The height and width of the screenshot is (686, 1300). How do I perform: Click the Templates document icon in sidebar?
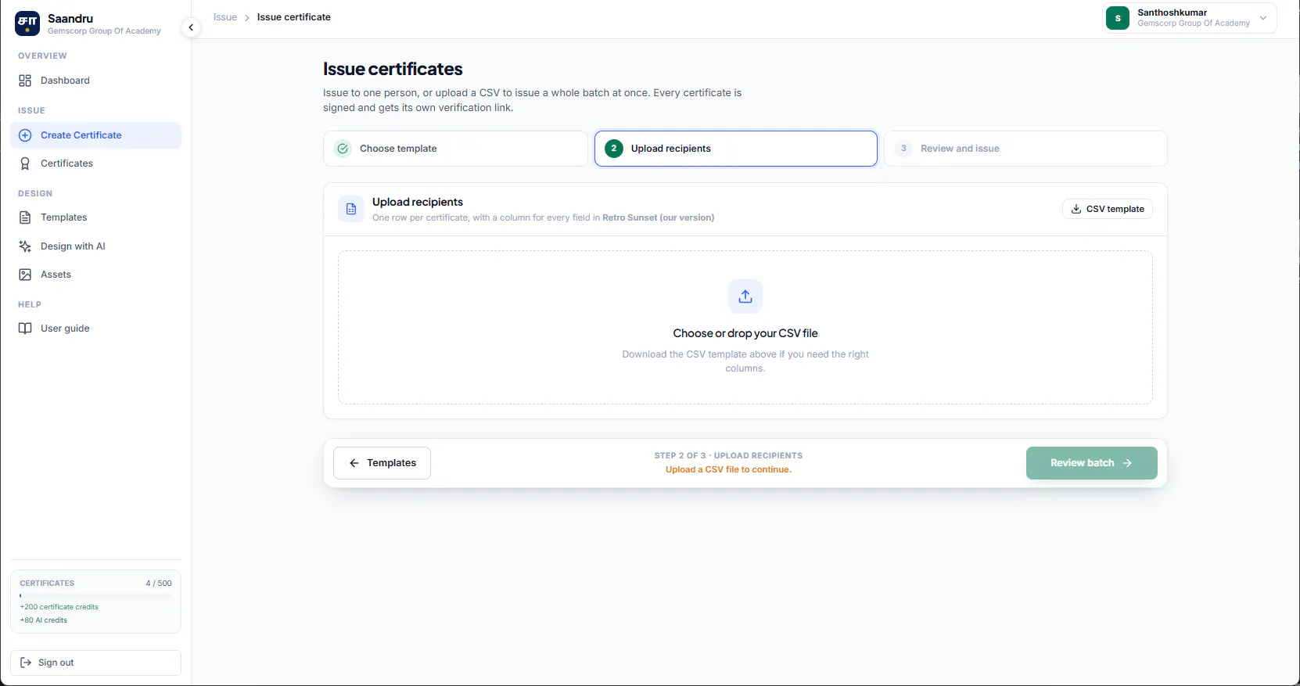[25, 217]
